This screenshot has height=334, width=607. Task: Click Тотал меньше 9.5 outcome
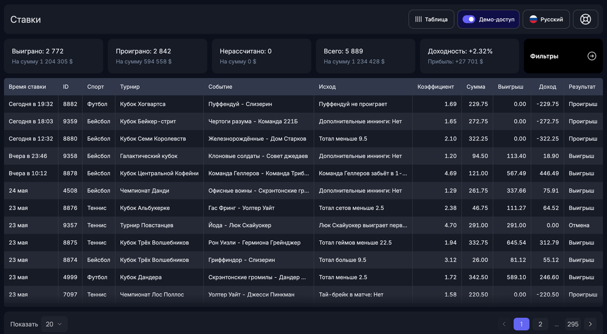pos(343,139)
